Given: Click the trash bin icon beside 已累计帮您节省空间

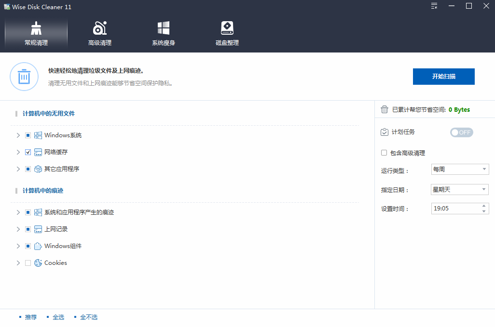Looking at the screenshot, I should 385,109.
